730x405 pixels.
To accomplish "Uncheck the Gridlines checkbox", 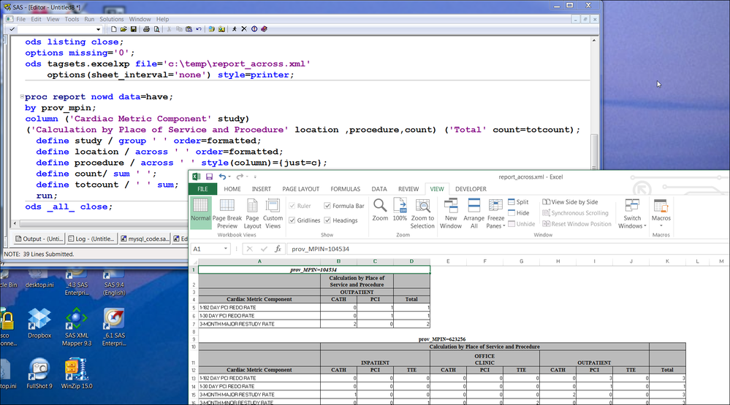I will coord(293,220).
